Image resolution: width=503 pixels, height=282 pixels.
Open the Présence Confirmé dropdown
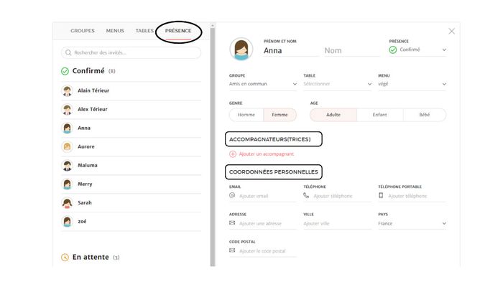[x=417, y=50]
